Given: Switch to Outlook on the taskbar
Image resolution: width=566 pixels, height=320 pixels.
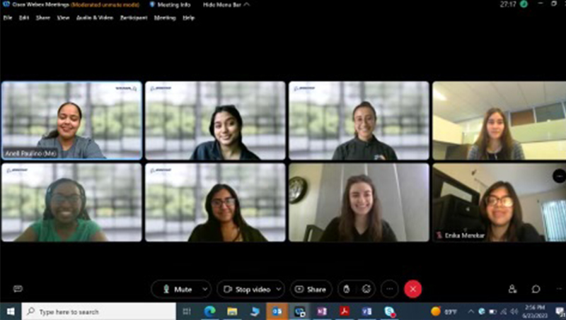Looking at the screenshot, I should [277, 312].
